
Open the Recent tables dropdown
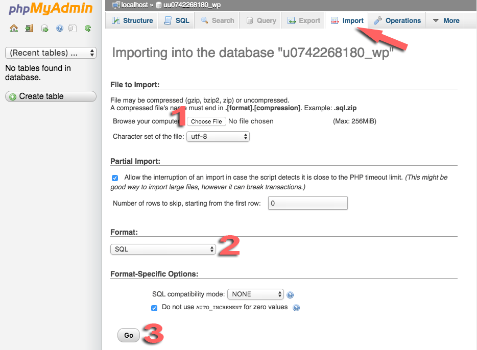(x=51, y=53)
